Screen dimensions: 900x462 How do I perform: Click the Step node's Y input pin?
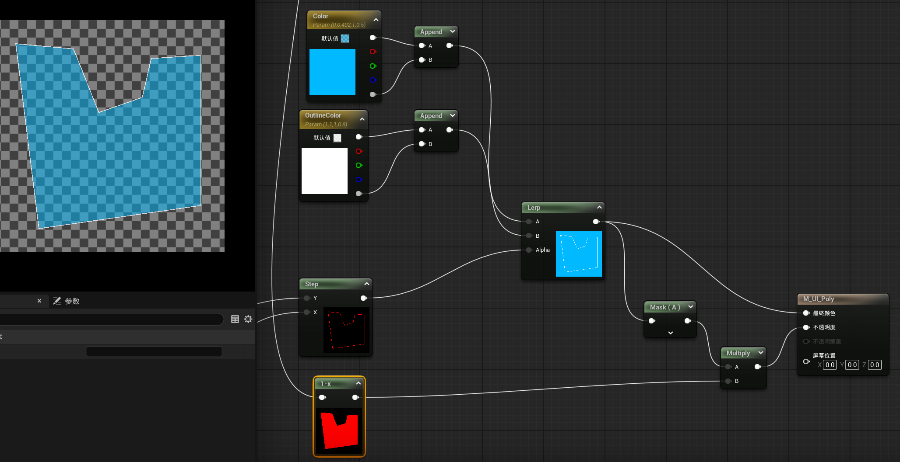pyautogui.click(x=307, y=298)
